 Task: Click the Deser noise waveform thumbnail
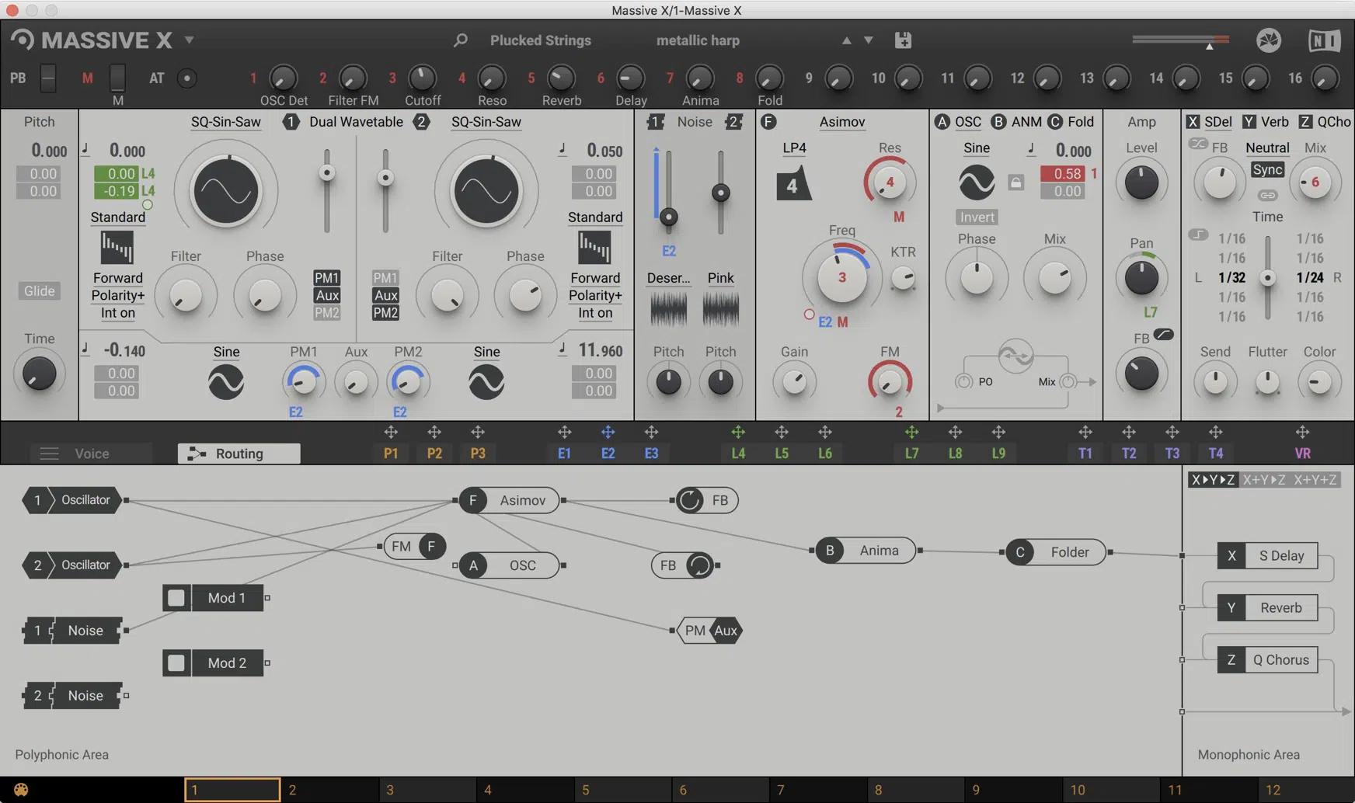click(668, 309)
